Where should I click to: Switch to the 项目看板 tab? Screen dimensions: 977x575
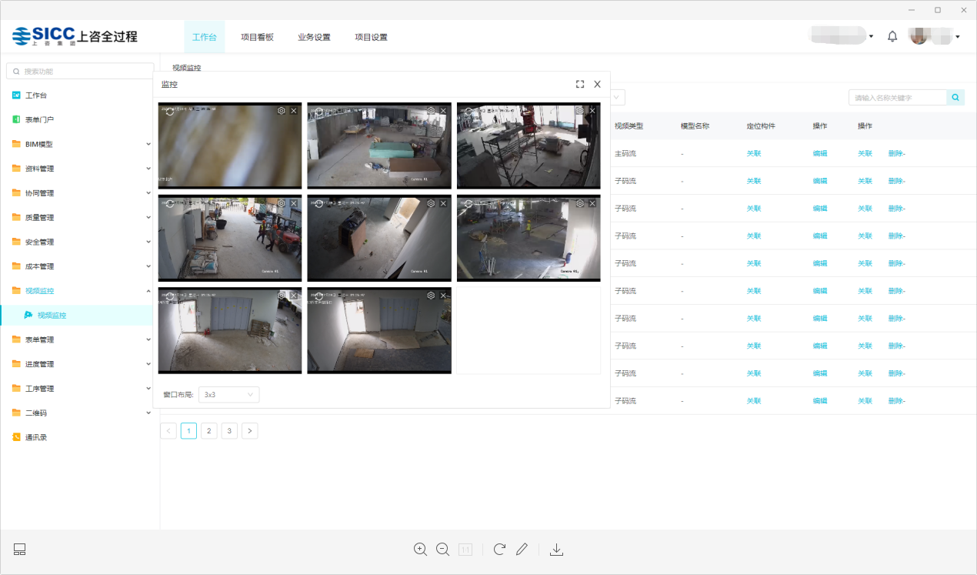tap(257, 37)
